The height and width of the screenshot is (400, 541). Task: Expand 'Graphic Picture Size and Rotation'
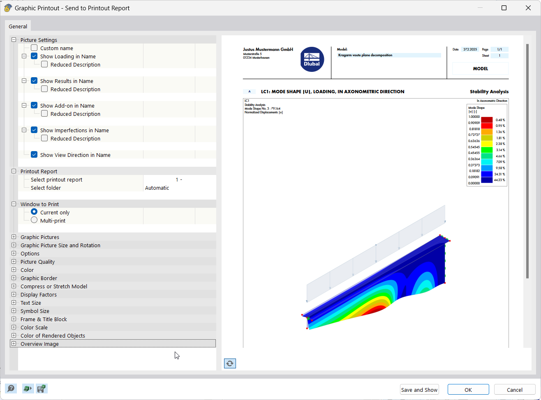[x=14, y=245]
